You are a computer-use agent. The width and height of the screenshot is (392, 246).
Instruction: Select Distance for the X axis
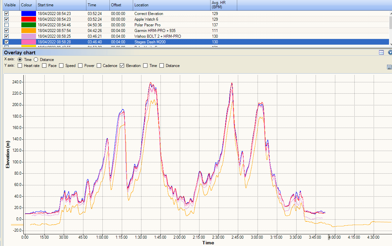[x=36, y=60]
